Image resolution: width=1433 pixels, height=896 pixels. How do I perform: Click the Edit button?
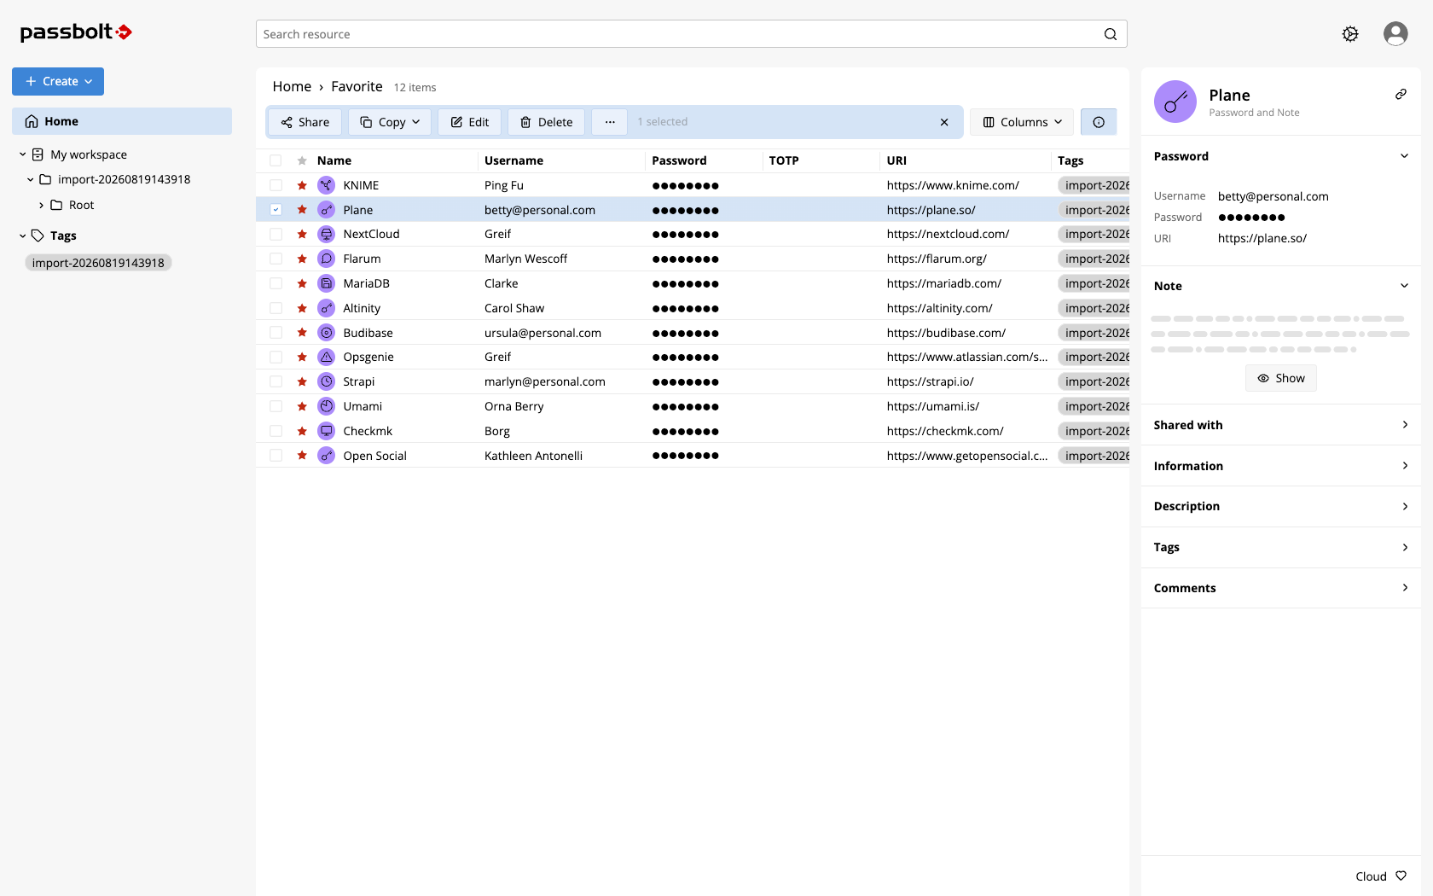[x=470, y=122]
